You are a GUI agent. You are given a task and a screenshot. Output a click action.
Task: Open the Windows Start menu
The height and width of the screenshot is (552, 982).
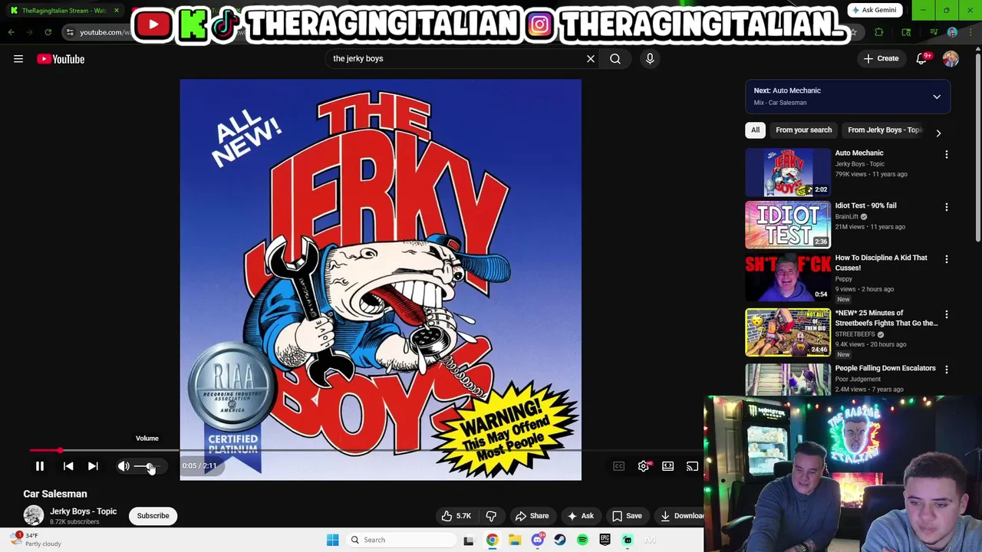(332, 540)
